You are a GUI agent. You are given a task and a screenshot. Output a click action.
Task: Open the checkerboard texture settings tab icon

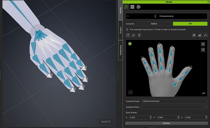point(132,7)
